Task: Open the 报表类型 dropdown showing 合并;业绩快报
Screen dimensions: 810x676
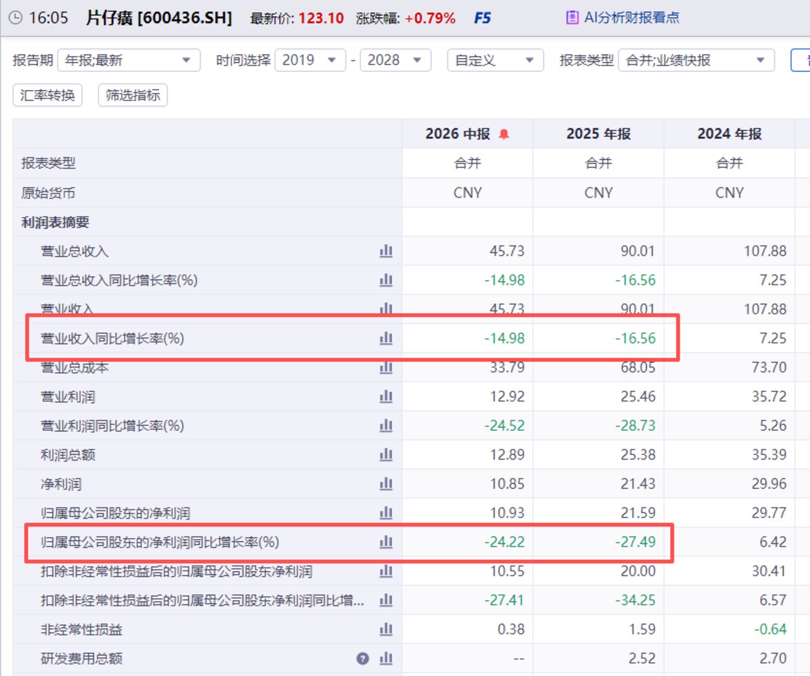Action: click(x=696, y=60)
